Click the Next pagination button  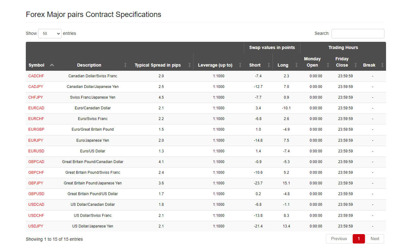tap(375, 239)
